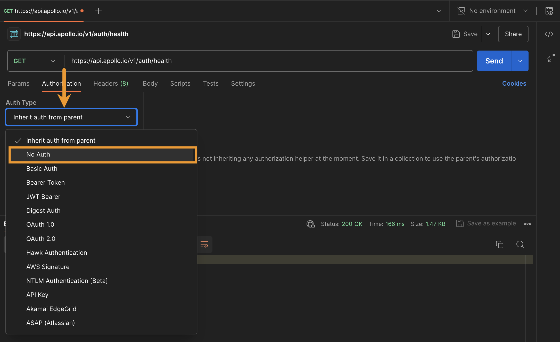This screenshot has width=560, height=342.
Task: Expand the GET method dropdown
Action: pyautogui.click(x=34, y=61)
